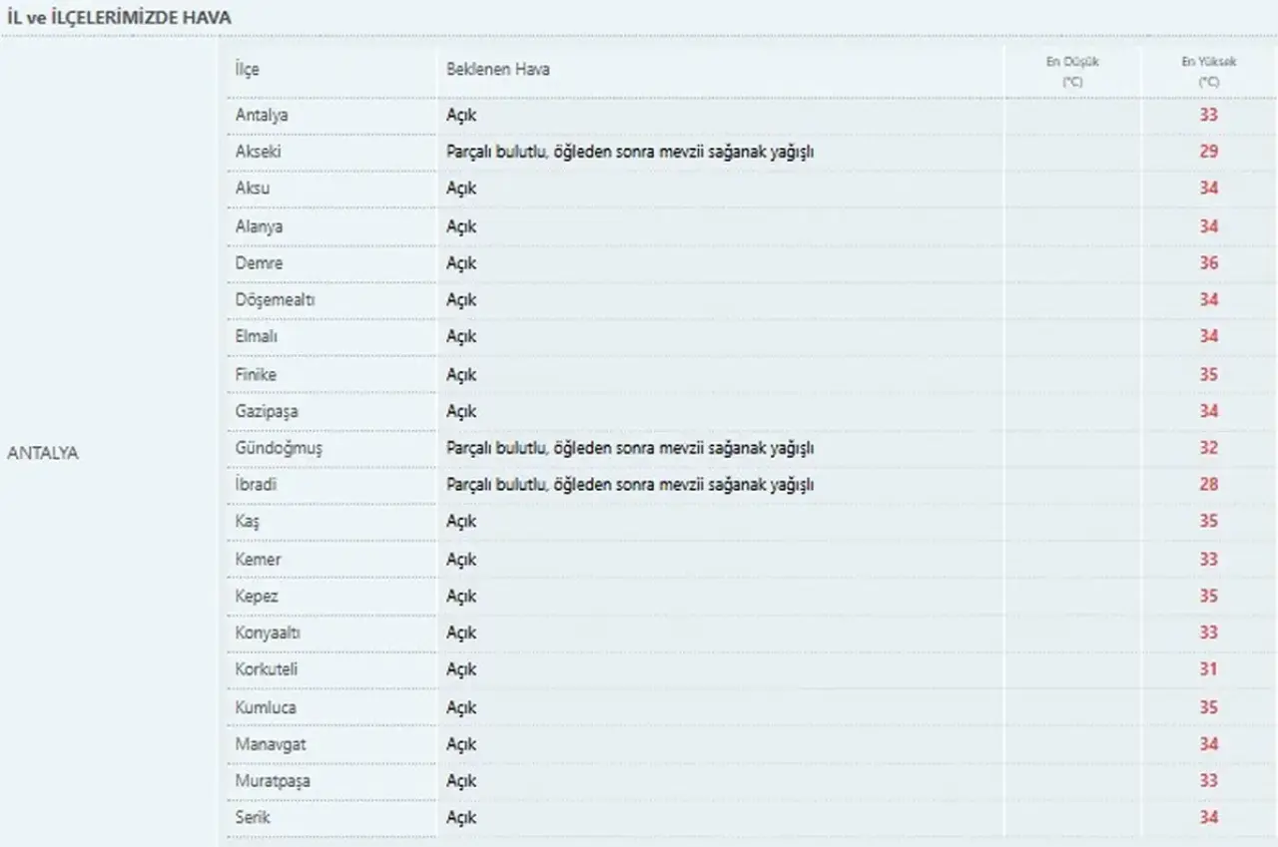Click the Antalya district name
The height and width of the screenshot is (847, 1278).
click(262, 115)
